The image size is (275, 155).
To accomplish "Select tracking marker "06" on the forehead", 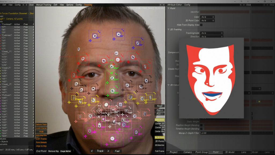I will click(x=118, y=34).
